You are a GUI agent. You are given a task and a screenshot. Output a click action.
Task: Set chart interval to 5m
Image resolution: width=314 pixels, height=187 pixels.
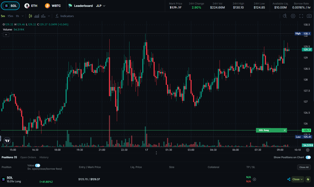pos(3,16)
